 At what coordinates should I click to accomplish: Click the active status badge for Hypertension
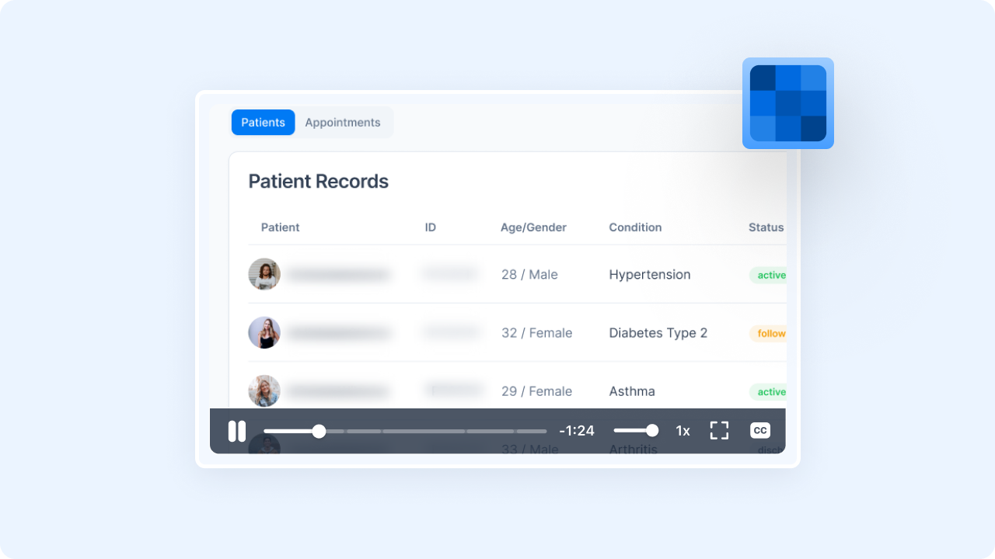coord(770,275)
